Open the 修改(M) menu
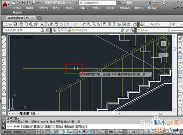 click(125, 8)
